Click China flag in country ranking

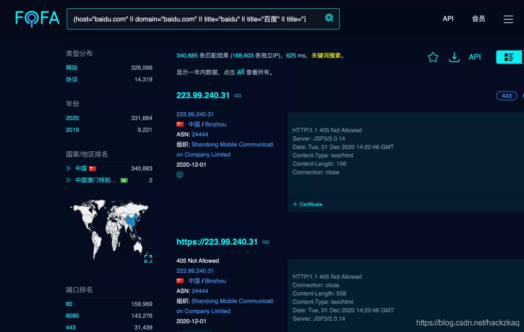93,169
